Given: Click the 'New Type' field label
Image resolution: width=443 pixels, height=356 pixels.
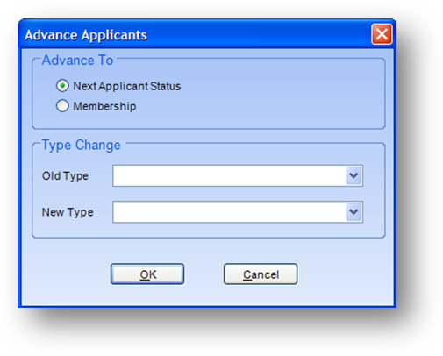Looking at the screenshot, I should [68, 212].
